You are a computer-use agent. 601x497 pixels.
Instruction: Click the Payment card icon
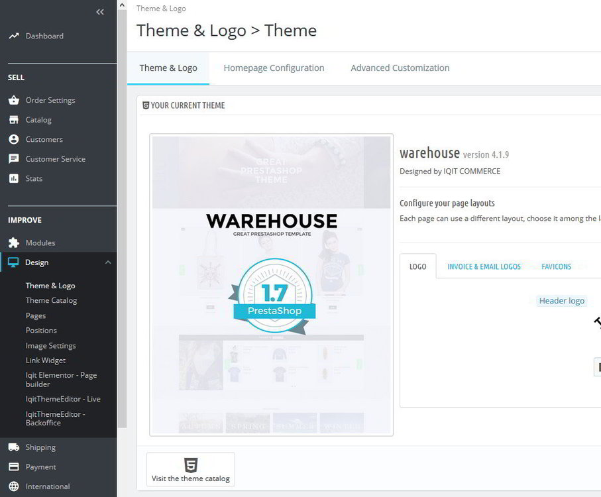[14, 467]
